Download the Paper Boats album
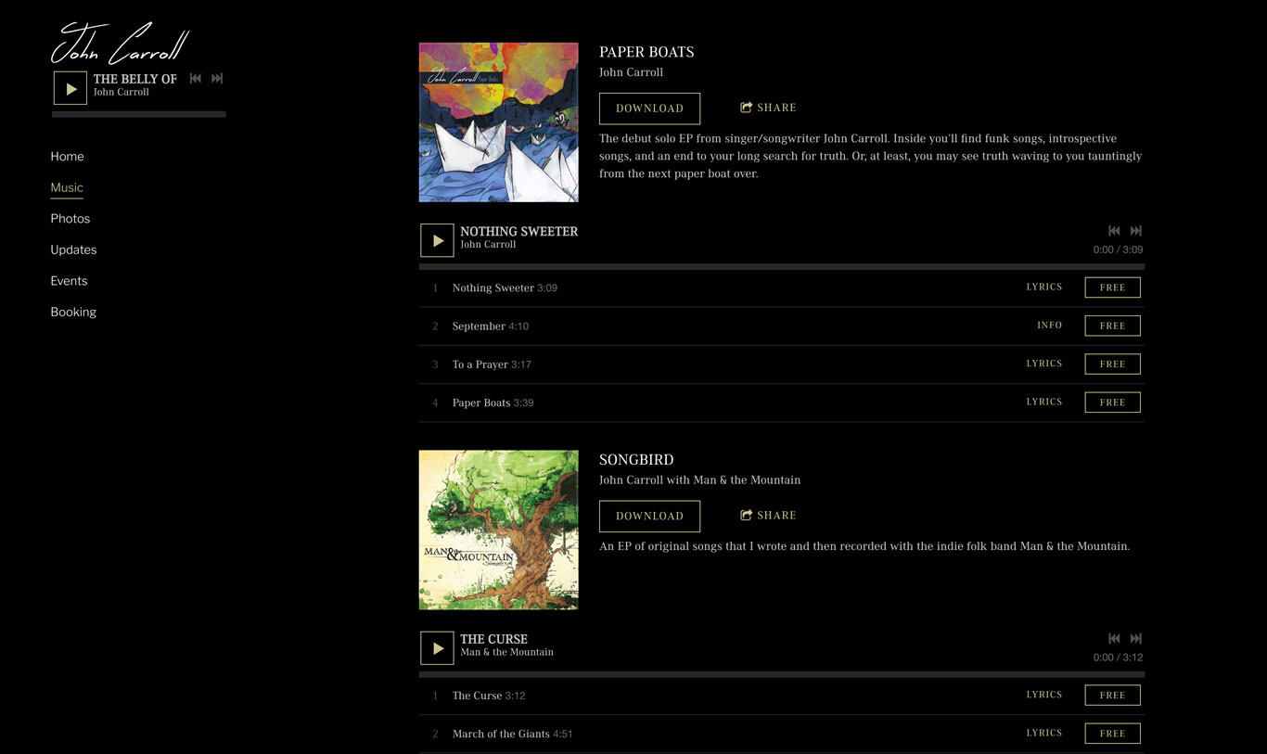The width and height of the screenshot is (1267, 754). 649,109
